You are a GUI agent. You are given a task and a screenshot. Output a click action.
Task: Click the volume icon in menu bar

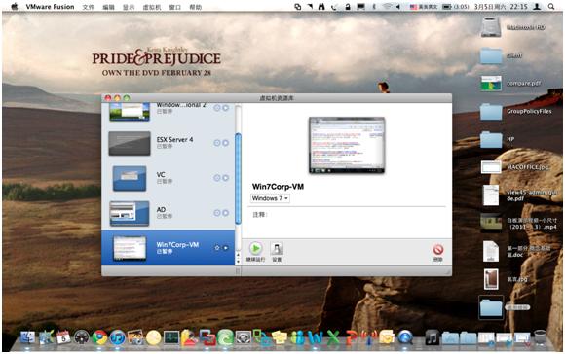pos(398,7)
